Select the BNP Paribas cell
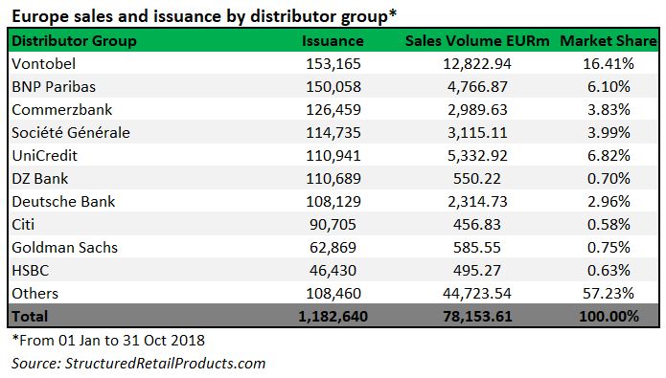Viewport: 666px width, 378px height. coord(54,87)
